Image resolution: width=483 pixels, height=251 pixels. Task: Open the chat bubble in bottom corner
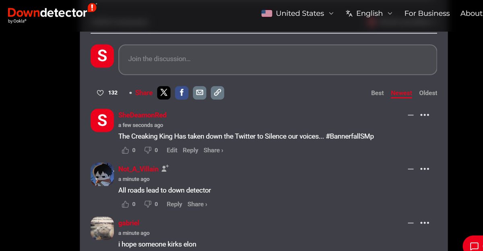[475, 244]
